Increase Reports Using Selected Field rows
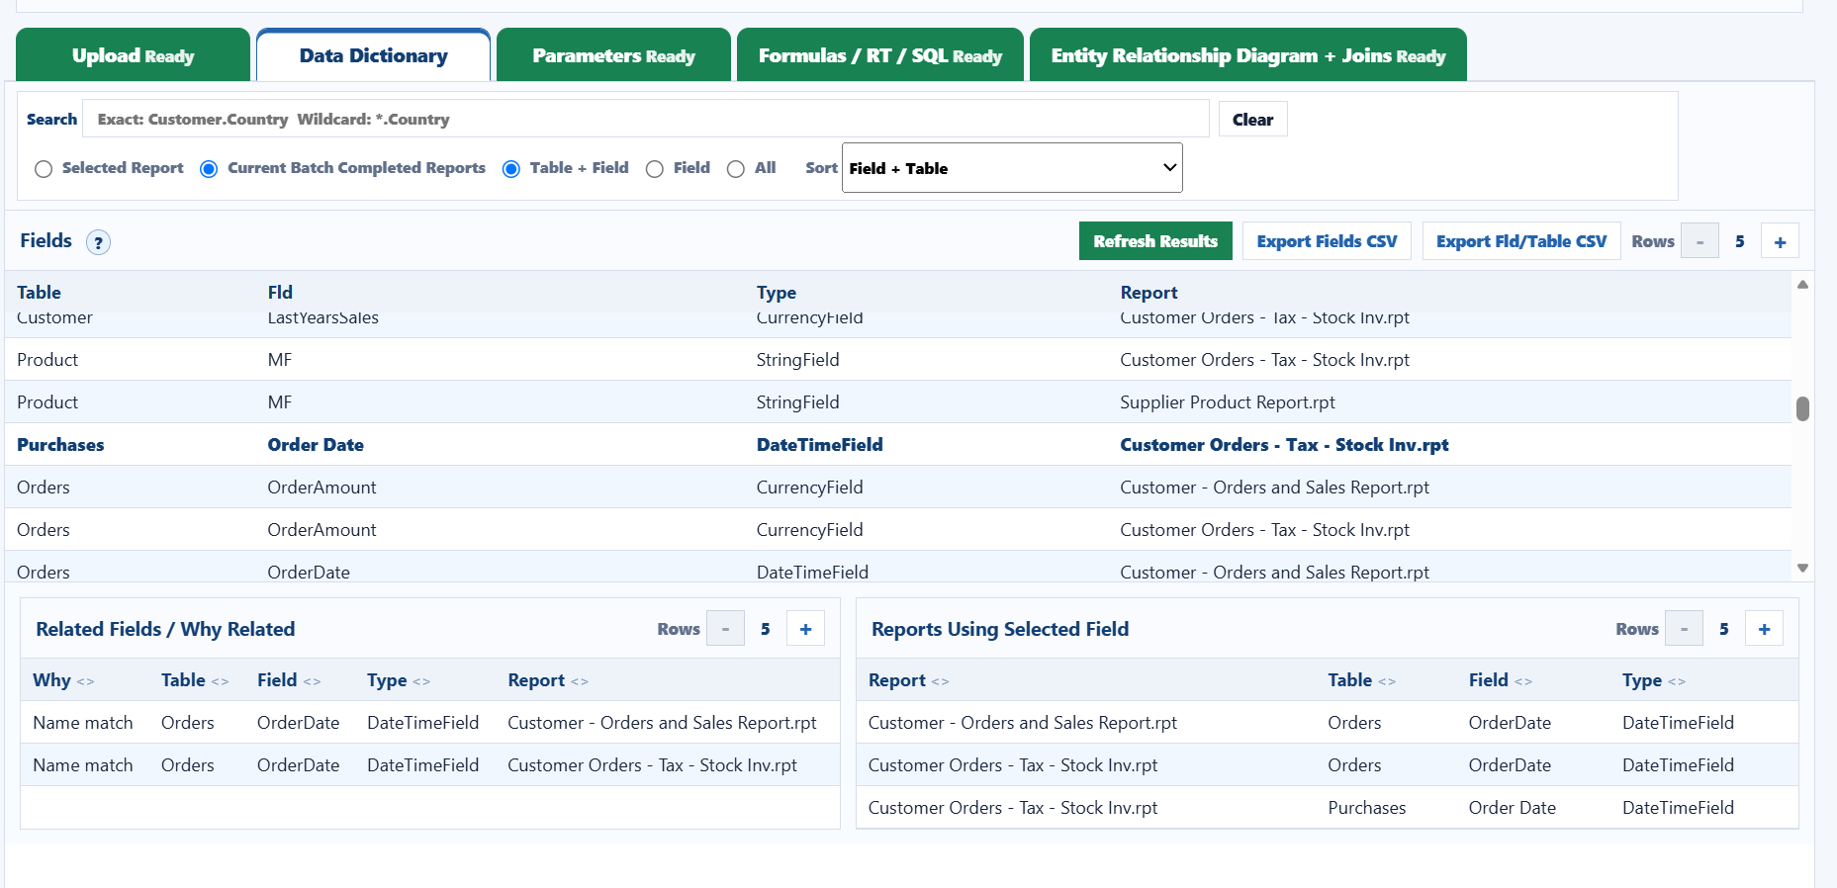 coord(1764,629)
